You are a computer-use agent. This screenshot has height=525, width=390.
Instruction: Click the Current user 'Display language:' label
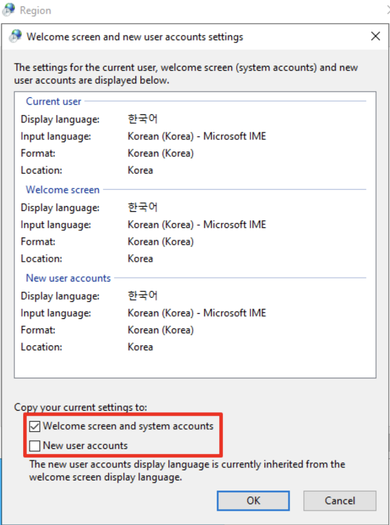click(x=60, y=119)
